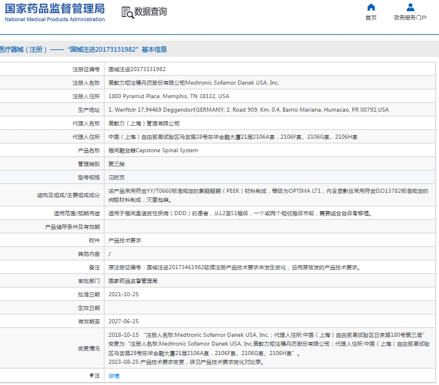Click the 2018-10-15 change record text
Image resolution: width=439 pixels, height=385 pixels.
(x=269, y=344)
